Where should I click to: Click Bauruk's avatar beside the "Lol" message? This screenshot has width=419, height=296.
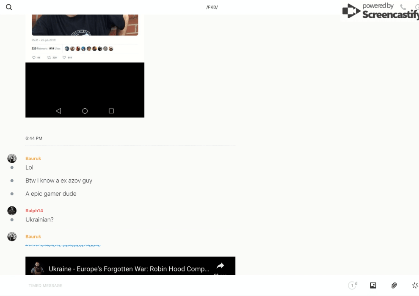point(12,159)
